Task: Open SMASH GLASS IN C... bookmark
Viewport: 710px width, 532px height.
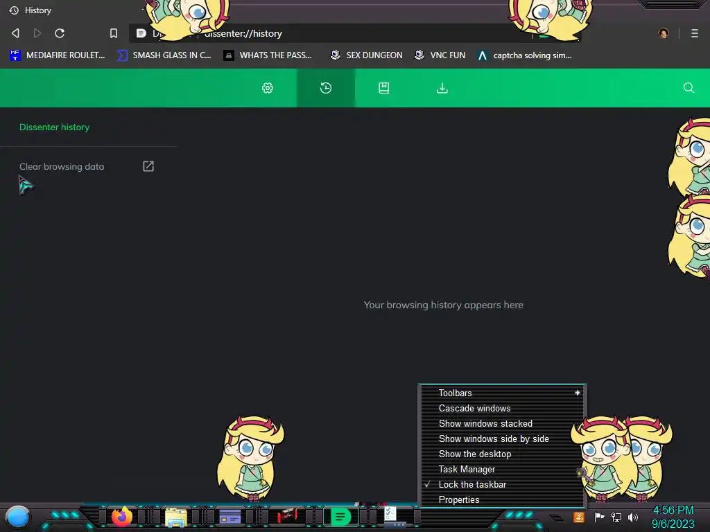Action: 164,55
